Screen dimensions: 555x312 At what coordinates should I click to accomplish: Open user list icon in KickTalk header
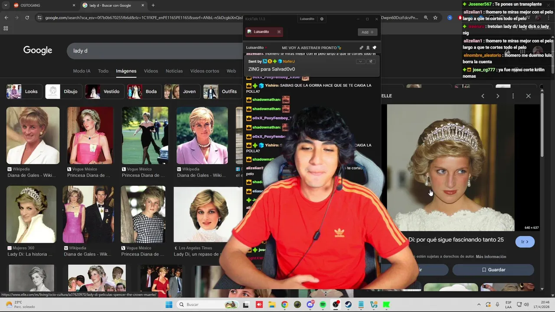(368, 48)
